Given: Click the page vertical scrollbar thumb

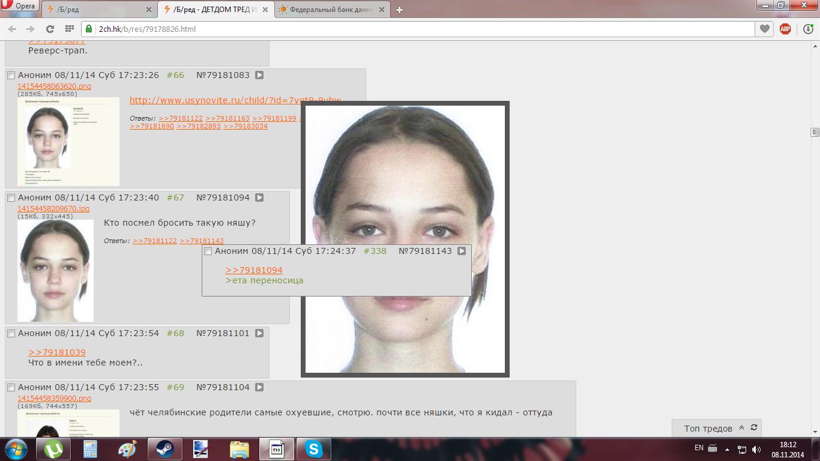Looking at the screenshot, I should tap(815, 132).
